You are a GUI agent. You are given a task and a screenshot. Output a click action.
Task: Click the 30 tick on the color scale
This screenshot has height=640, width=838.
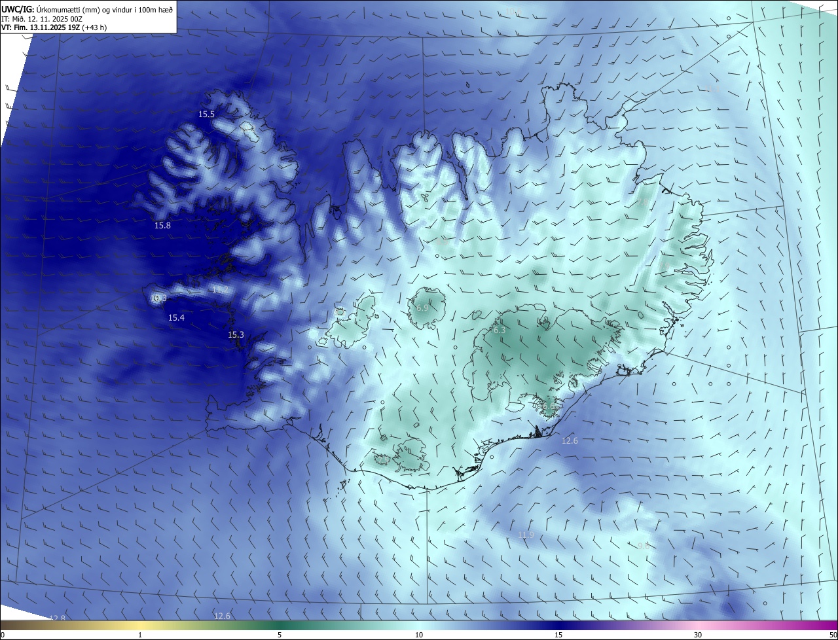pyautogui.click(x=698, y=635)
